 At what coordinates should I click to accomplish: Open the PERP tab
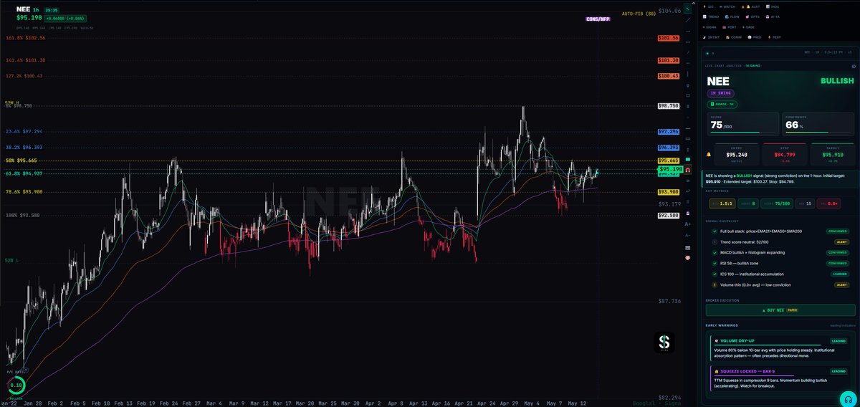[x=774, y=37]
